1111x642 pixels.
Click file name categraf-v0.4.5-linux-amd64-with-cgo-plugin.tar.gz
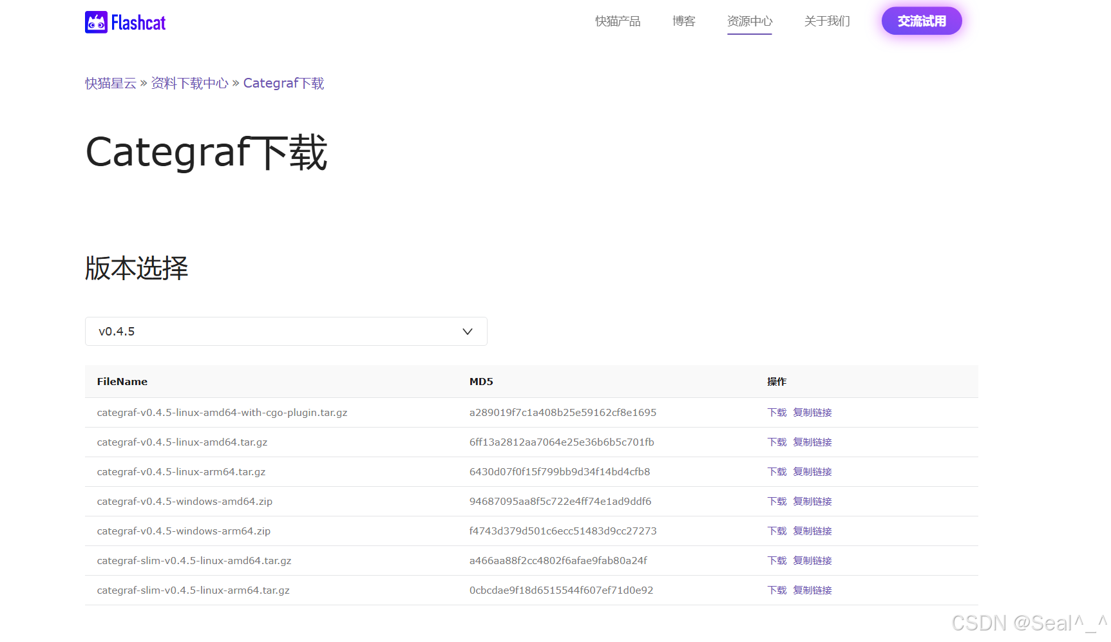pyautogui.click(x=222, y=412)
